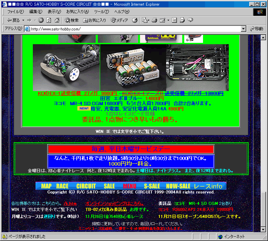Click the RACE navigation link

click(x=62, y=186)
